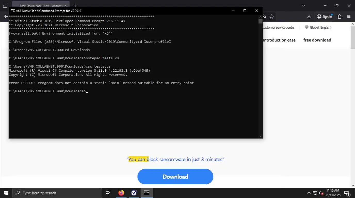
Task: Click the blue Download button
Action: click(175, 177)
